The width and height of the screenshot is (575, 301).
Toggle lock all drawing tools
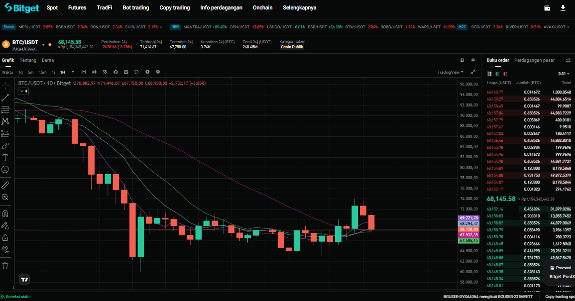[x=5, y=237]
